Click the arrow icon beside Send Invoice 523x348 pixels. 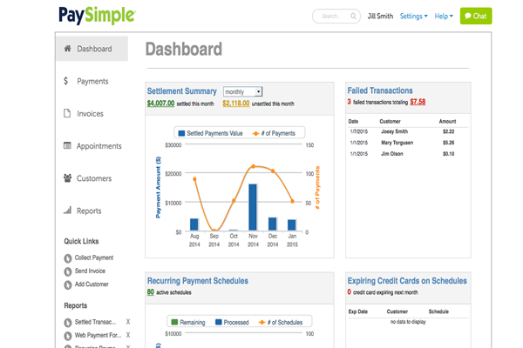coord(68,271)
